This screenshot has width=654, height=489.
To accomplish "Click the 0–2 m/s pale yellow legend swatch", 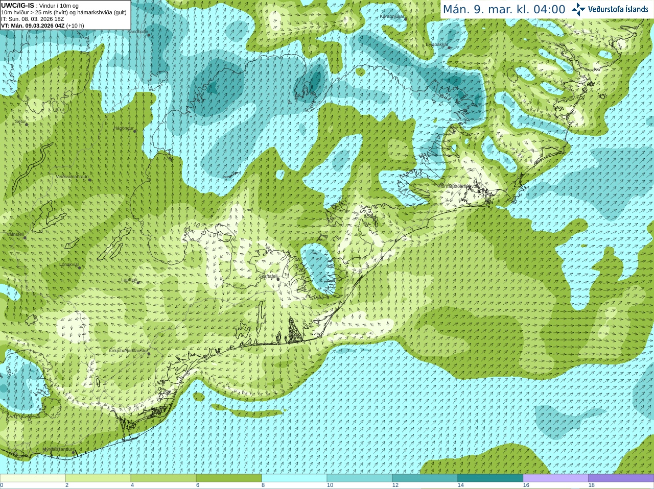I will click(x=33, y=478).
